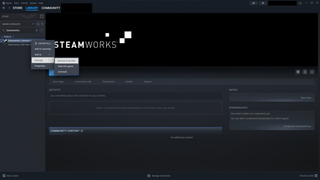Click the back navigation arrow

pyautogui.click(x=4, y=8)
